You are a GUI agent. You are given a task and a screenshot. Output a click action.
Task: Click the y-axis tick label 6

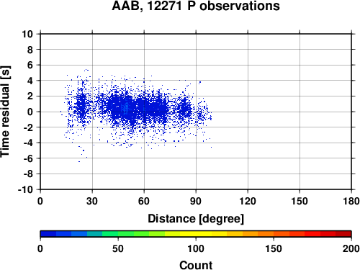(30, 65)
